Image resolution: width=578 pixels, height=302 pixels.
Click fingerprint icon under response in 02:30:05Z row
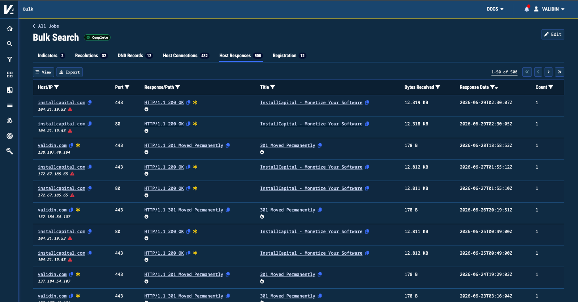coord(146,131)
